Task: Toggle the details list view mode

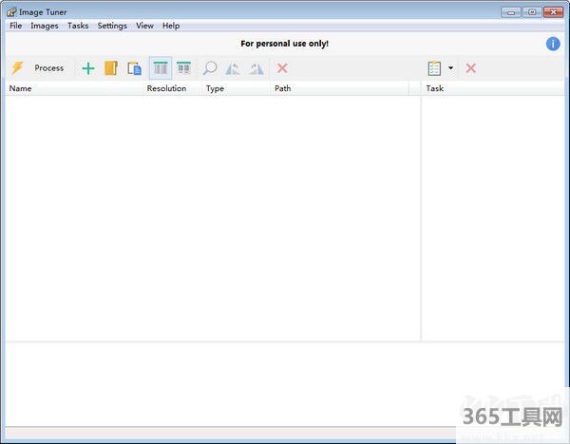Action: point(161,68)
